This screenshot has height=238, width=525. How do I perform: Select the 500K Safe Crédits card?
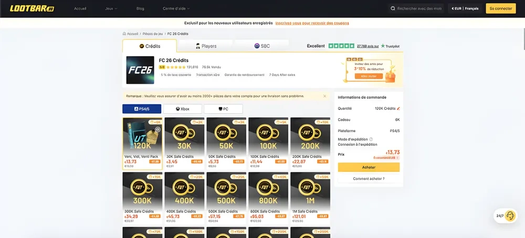click(x=226, y=193)
